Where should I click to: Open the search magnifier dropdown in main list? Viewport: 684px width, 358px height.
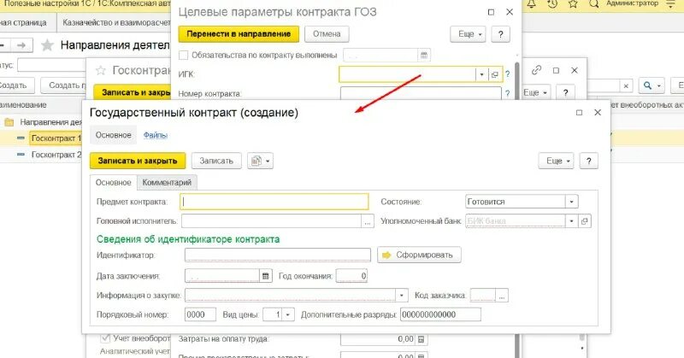click(652, 85)
